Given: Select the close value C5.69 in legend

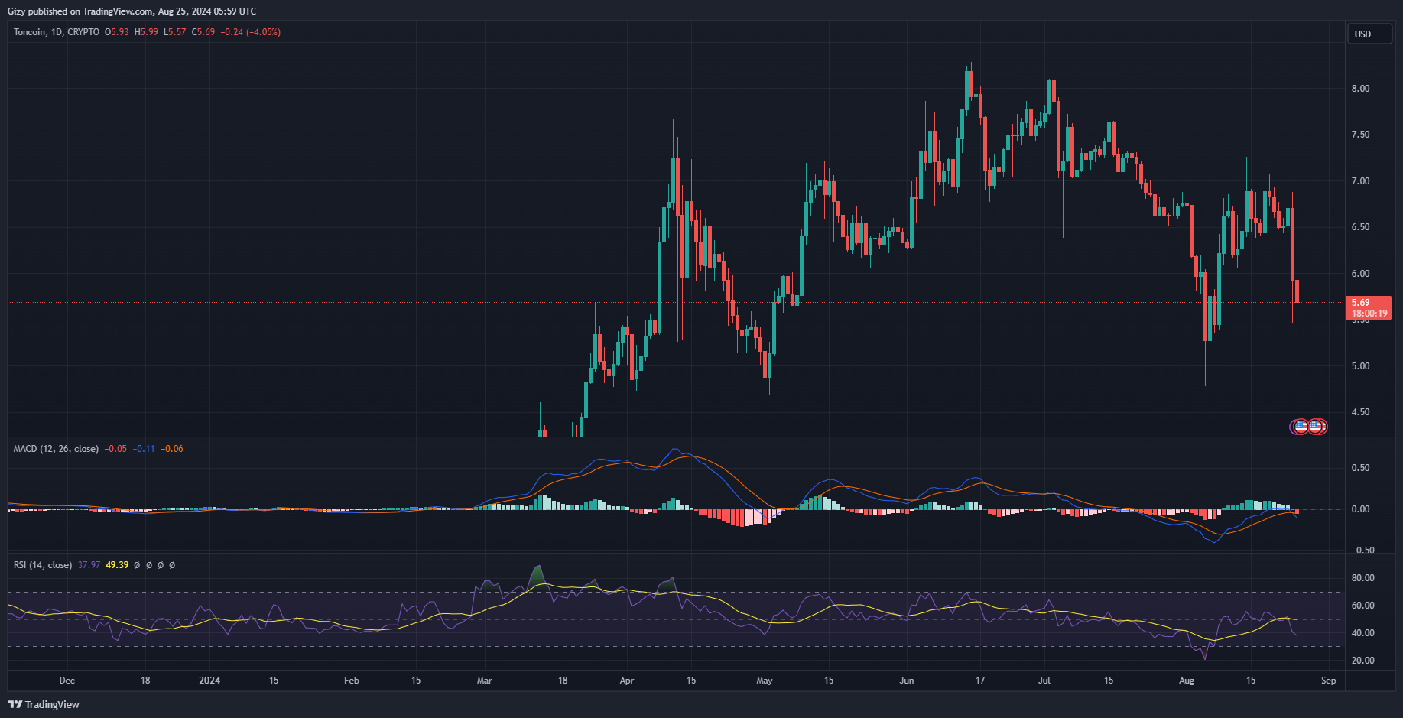Looking at the screenshot, I should 203,32.
